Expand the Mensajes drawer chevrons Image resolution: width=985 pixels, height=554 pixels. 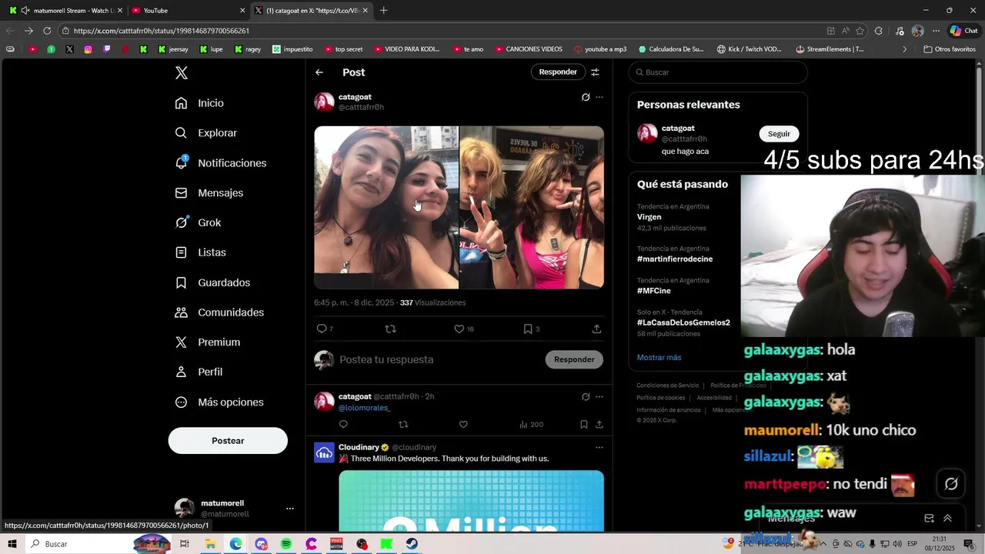click(x=947, y=519)
